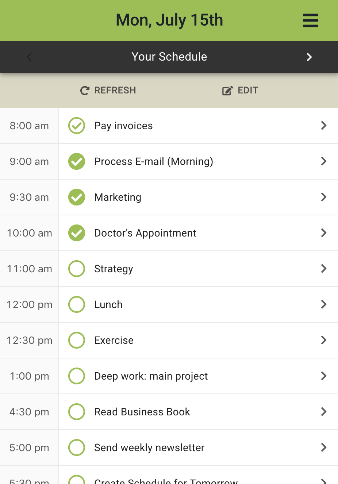The width and height of the screenshot is (338, 484).
Task: Click the EDIT button label
Action: point(248,90)
